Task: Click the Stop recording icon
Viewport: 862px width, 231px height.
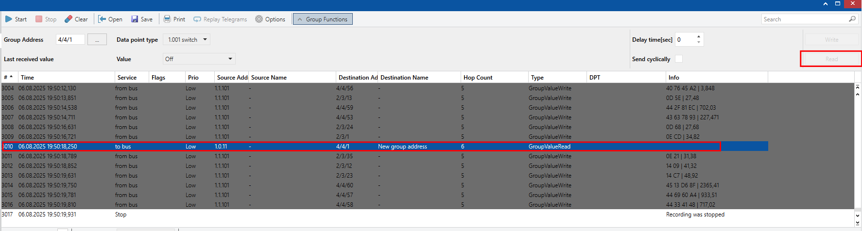Action: (x=39, y=19)
